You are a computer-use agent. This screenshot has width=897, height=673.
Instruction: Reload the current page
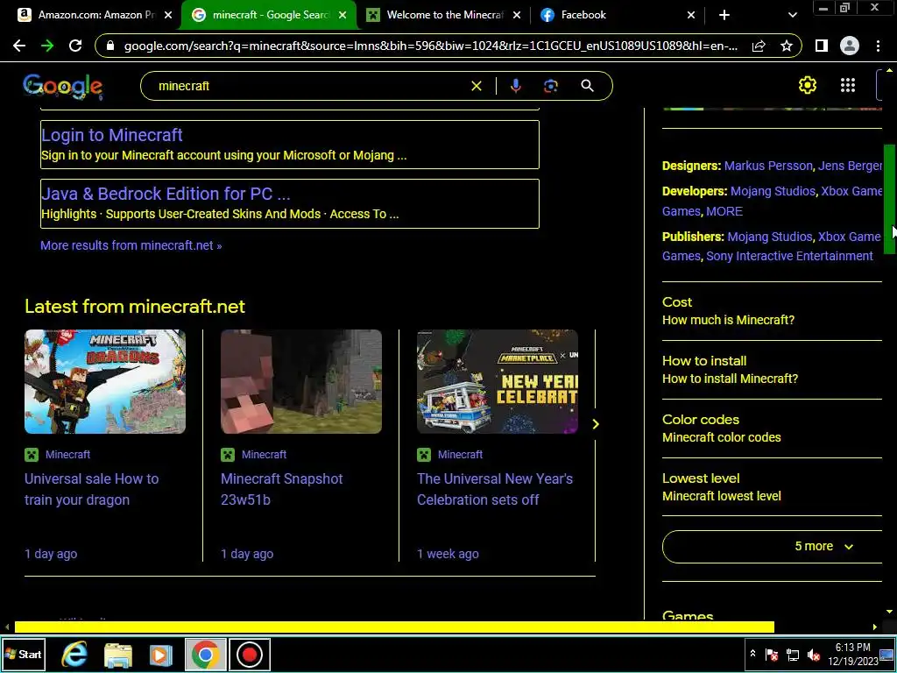(75, 46)
